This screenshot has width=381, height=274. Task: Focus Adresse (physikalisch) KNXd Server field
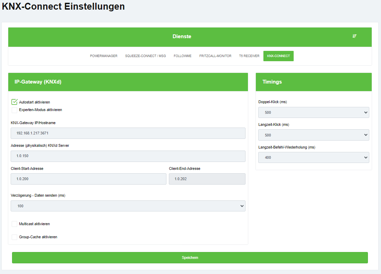(x=128, y=156)
